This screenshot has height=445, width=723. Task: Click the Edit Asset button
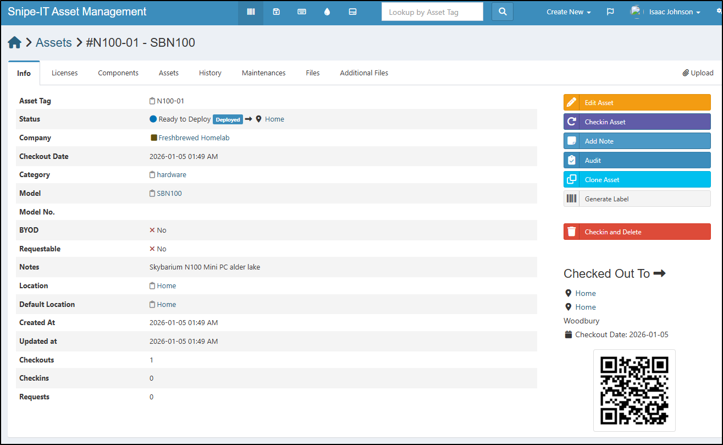(637, 103)
